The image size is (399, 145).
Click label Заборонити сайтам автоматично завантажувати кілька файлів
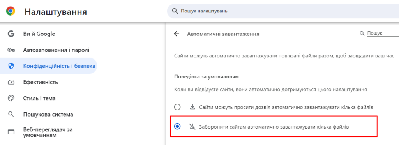274,126
